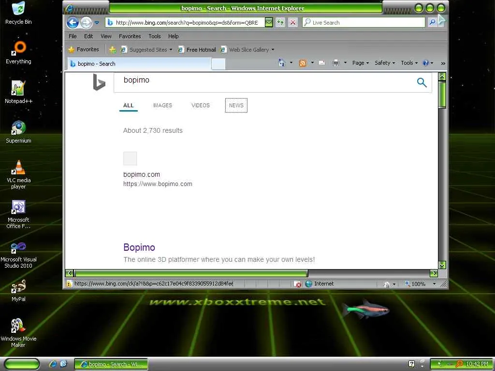Screen dimensions: 495x371
Task: Expand the Page command dropdown
Action: click(361, 63)
